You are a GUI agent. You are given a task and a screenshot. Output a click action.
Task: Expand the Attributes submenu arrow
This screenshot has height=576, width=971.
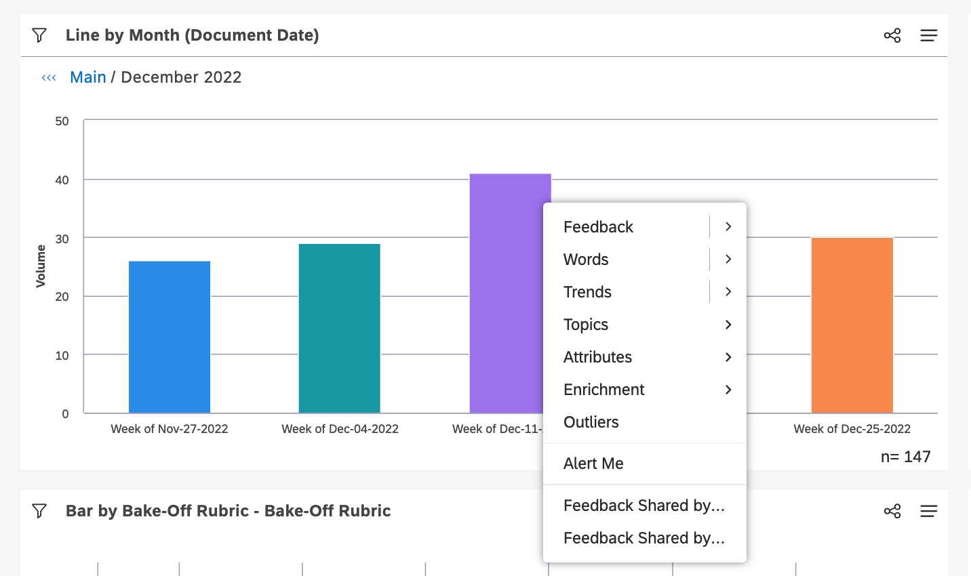(728, 357)
